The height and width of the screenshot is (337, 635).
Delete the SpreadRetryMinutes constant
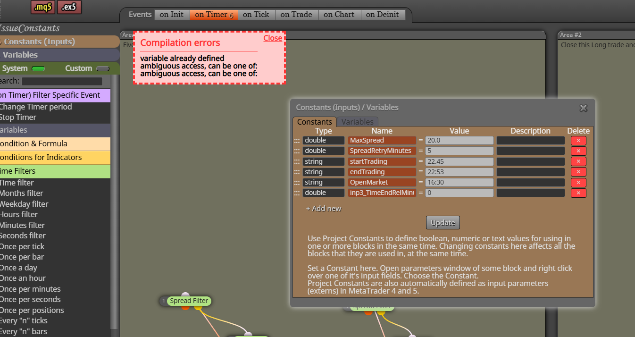point(578,151)
